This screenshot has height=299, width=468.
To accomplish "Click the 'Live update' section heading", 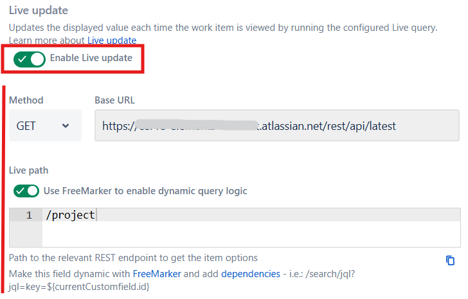I will point(38,10).
